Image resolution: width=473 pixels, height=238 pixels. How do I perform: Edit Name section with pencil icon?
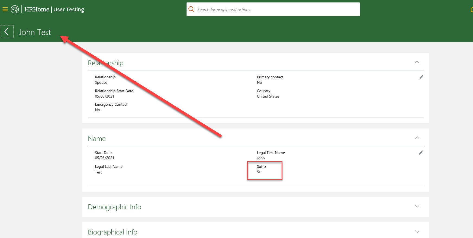(421, 153)
